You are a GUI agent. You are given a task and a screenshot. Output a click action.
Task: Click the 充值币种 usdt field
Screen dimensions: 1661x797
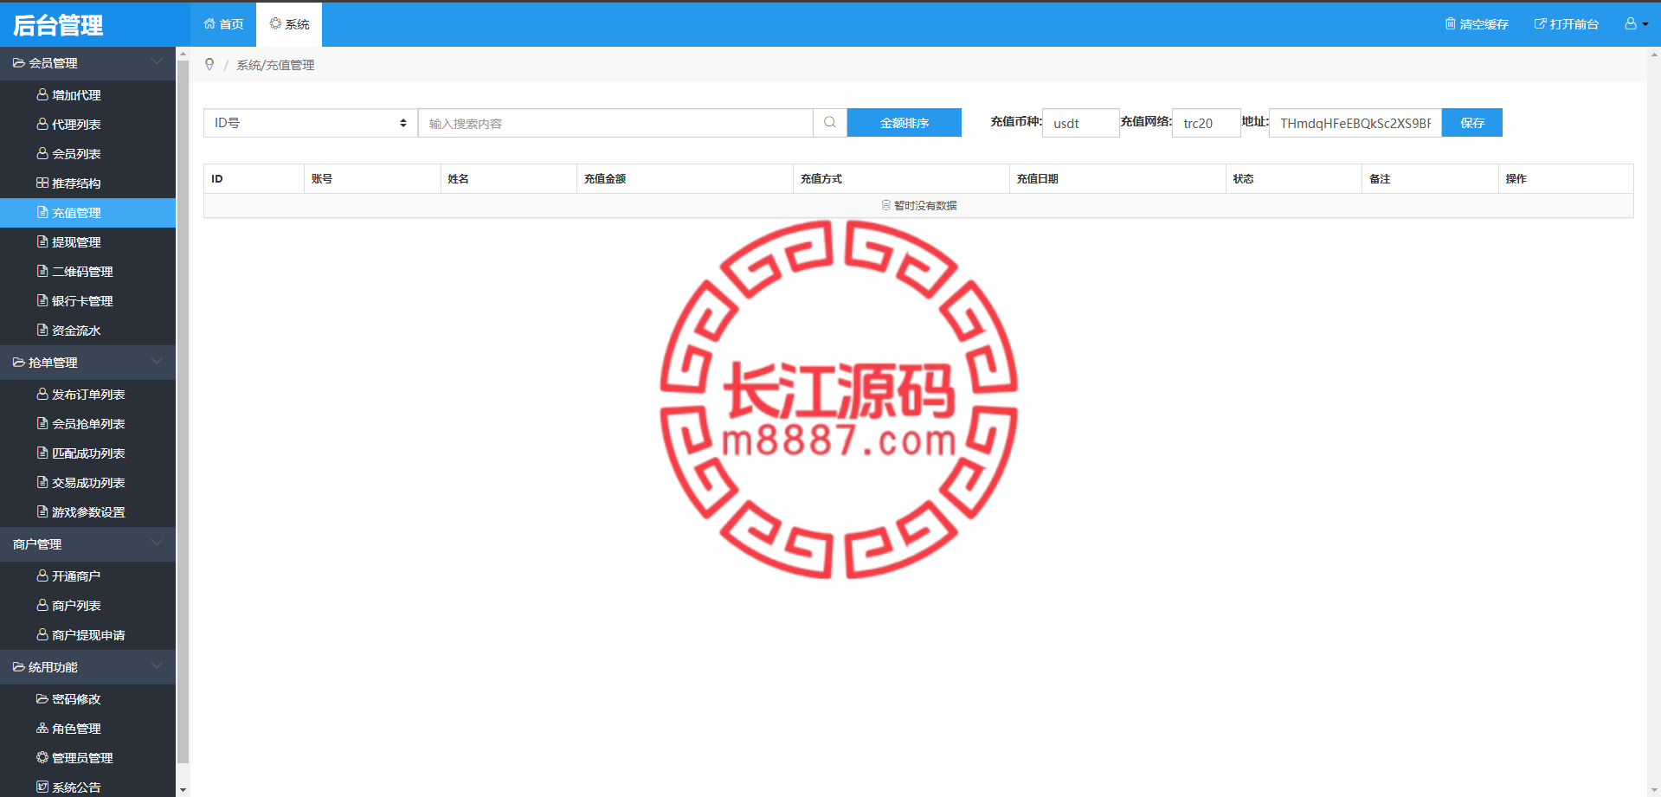click(x=1080, y=123)
